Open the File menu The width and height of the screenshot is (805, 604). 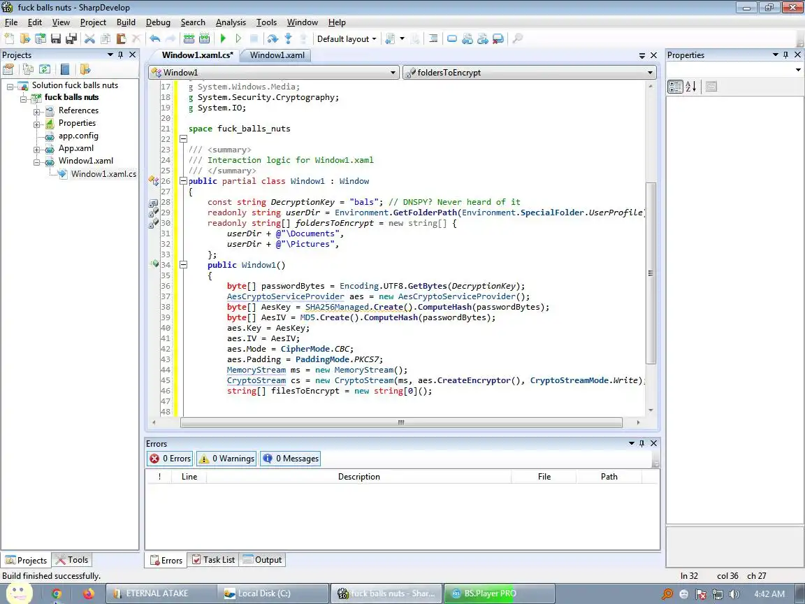pos(10,22)
